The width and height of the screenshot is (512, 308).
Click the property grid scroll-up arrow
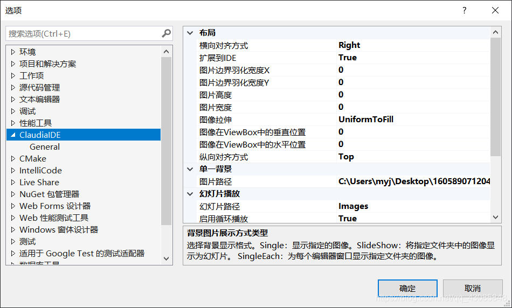coord(495,32)
